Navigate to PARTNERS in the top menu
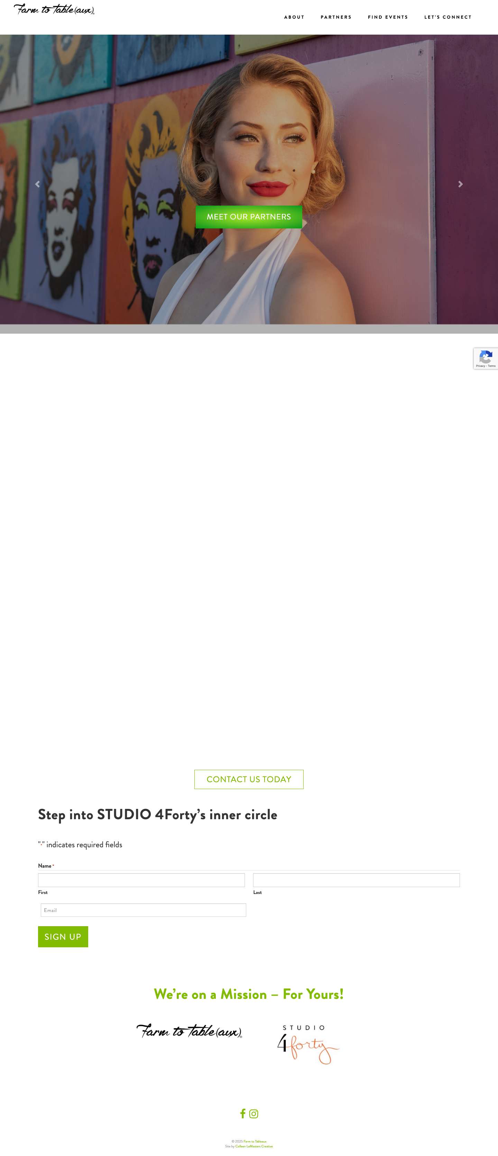The image size is (498, 1156). 336,17
